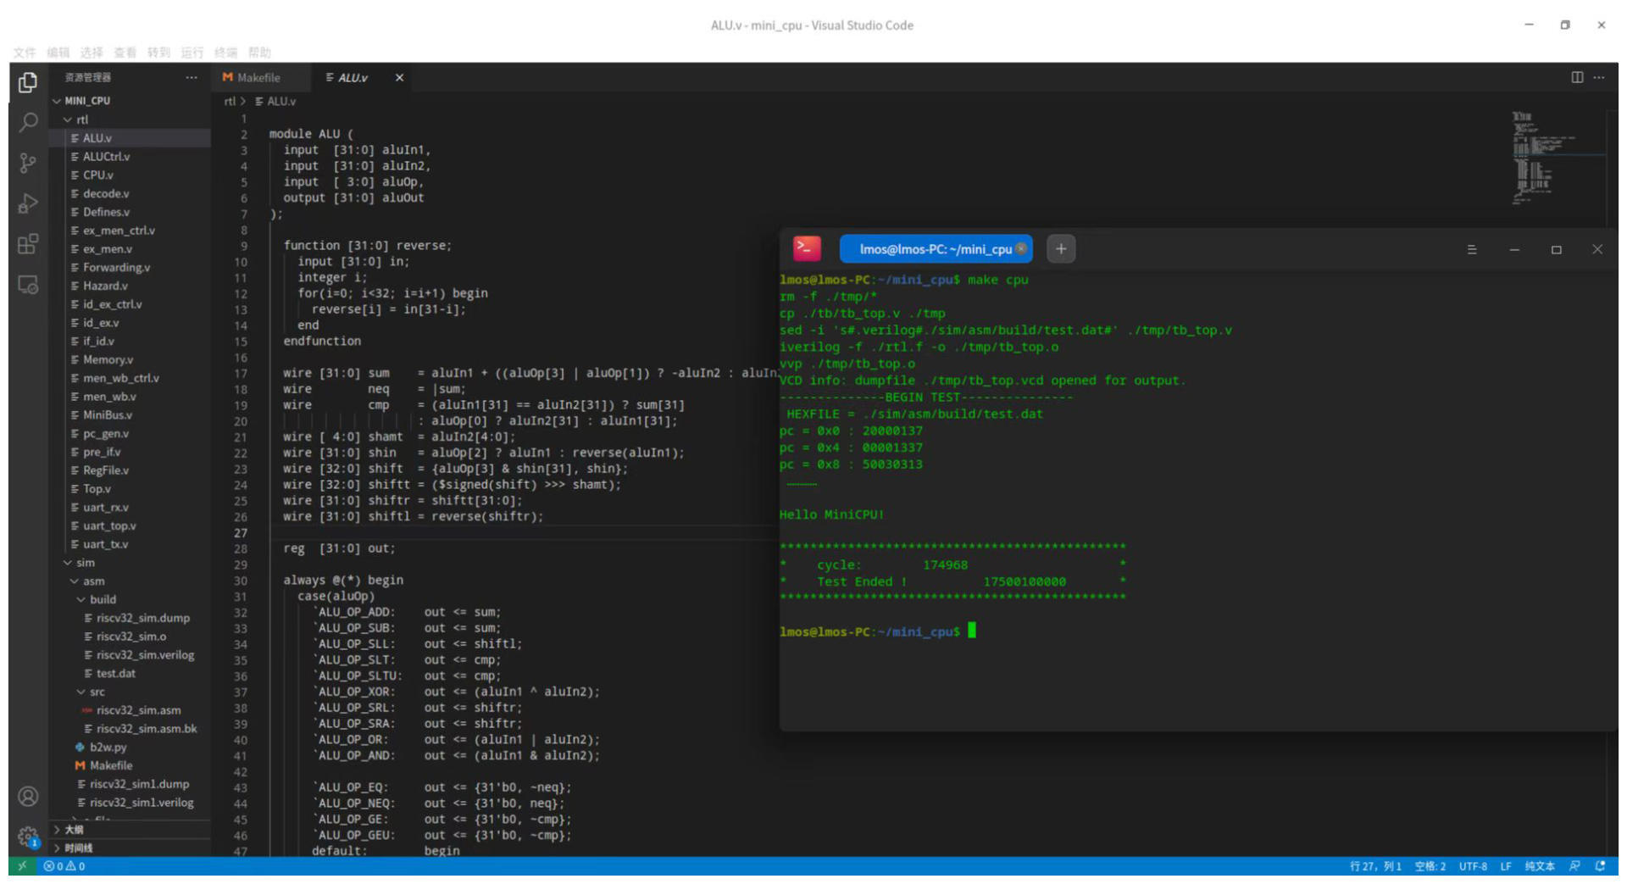Screen dimensions: 1627x884
Task: Click the code minimap preview
Action: pyautogui.click(x=1534, y=157)
